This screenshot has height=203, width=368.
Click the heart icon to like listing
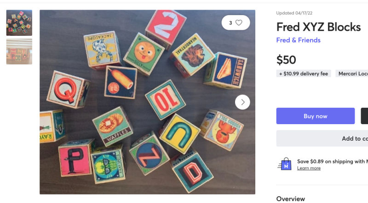[x=239, y=22]
